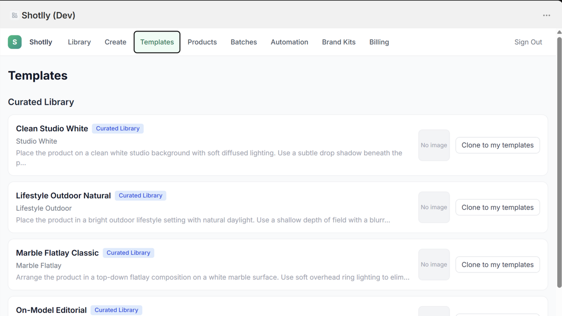
Task: Click the No image thumbnail for Clean Studio White
Action: coord(434,145)
